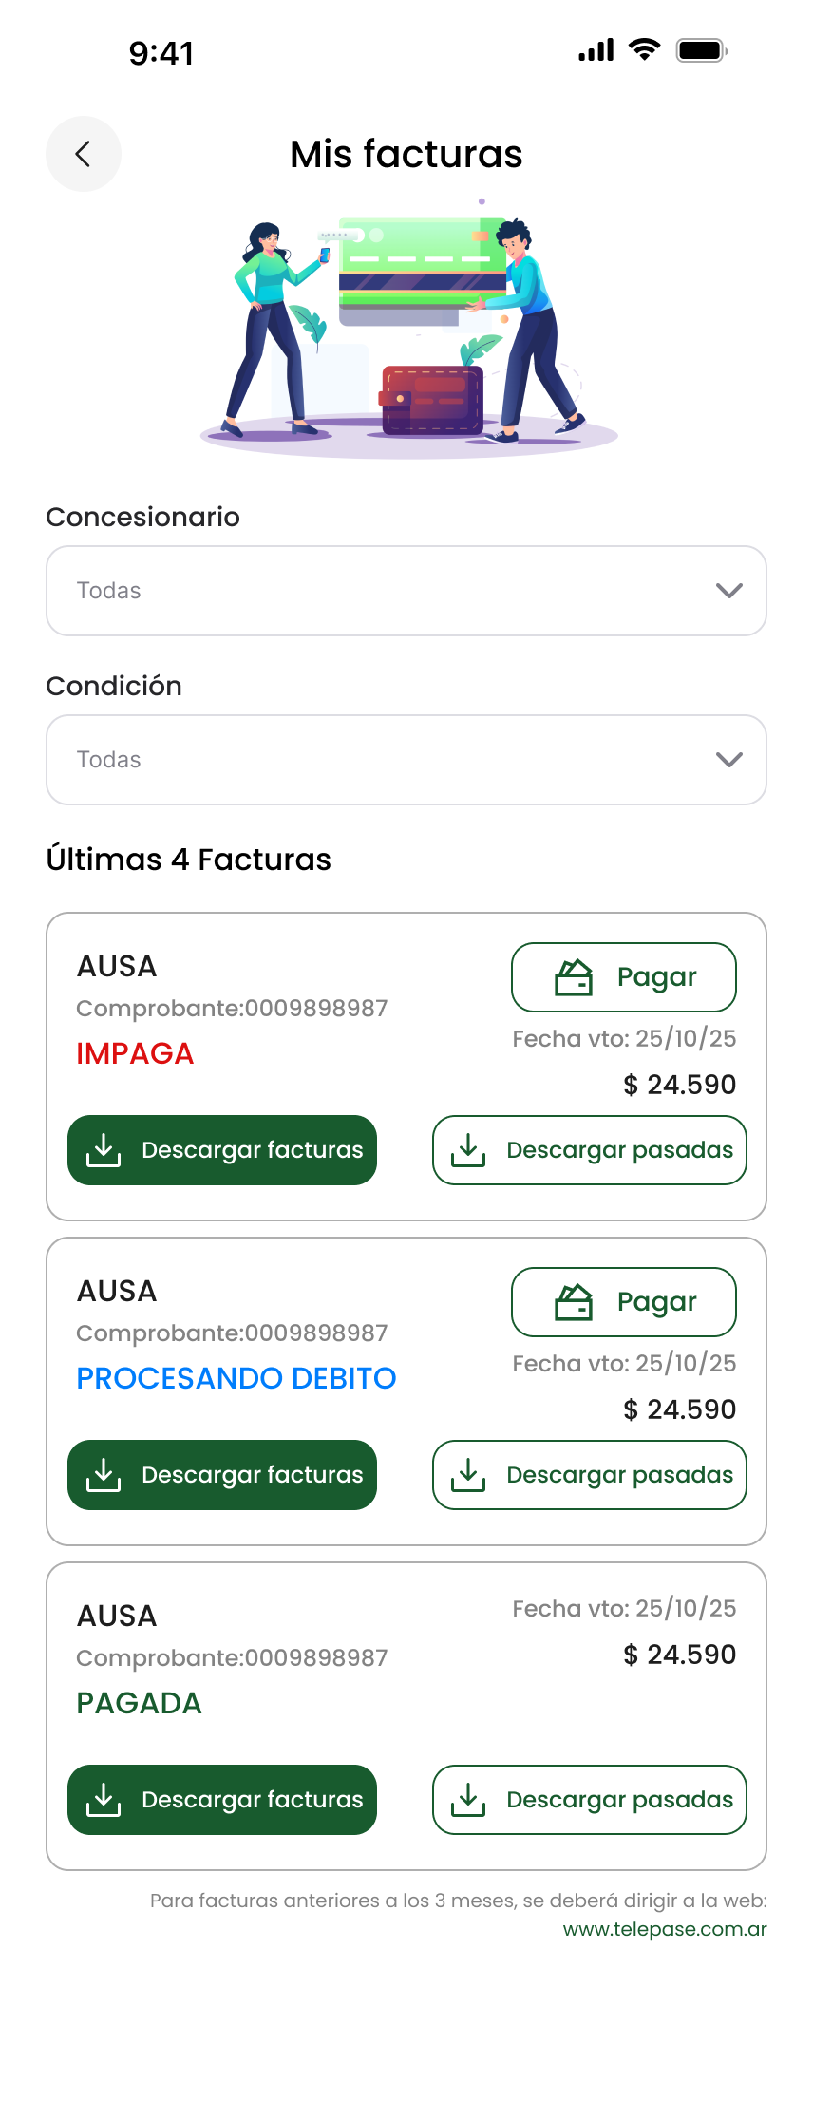Tap the back arrow button
The height and width of the screenshot is (2118, 813).
click(84, 154)
